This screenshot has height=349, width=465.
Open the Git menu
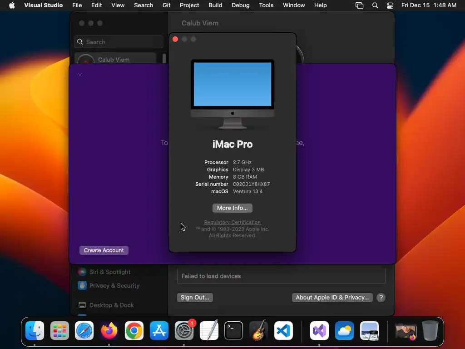166,5
